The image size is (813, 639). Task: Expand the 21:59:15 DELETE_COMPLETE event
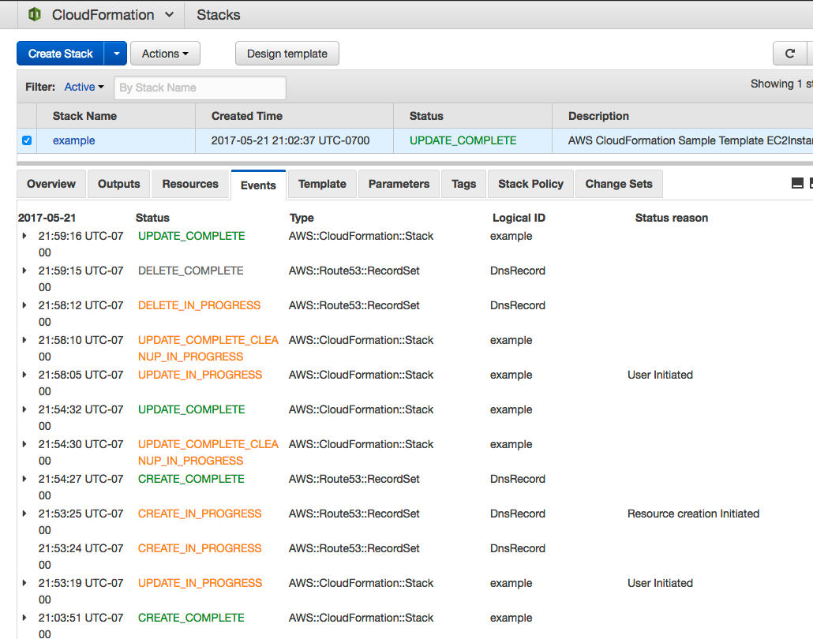tap(24, 271)
